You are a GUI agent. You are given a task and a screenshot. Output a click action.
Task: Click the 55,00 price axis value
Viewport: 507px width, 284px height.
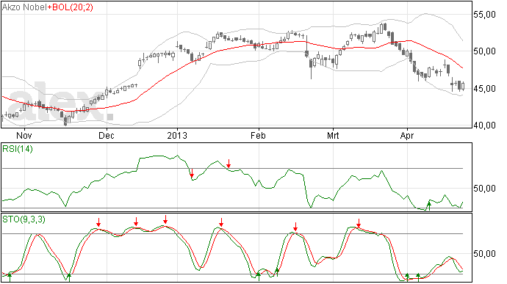484,15
